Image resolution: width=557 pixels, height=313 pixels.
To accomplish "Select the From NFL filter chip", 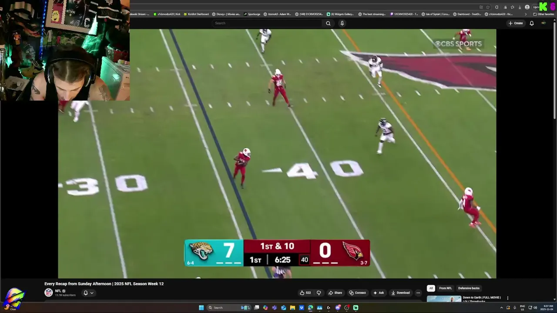I will tap(445, 288).
